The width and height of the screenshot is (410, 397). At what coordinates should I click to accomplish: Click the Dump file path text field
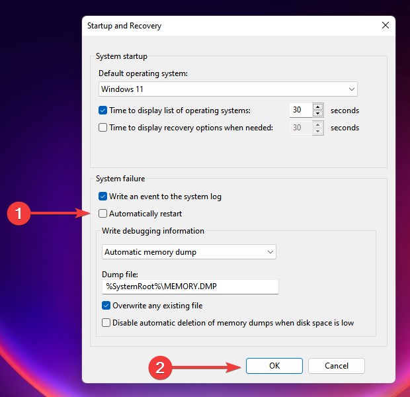[190, 287]
